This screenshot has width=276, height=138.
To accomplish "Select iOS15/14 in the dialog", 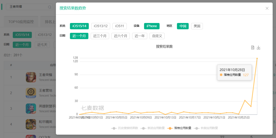I will click(x=79, y=26).
